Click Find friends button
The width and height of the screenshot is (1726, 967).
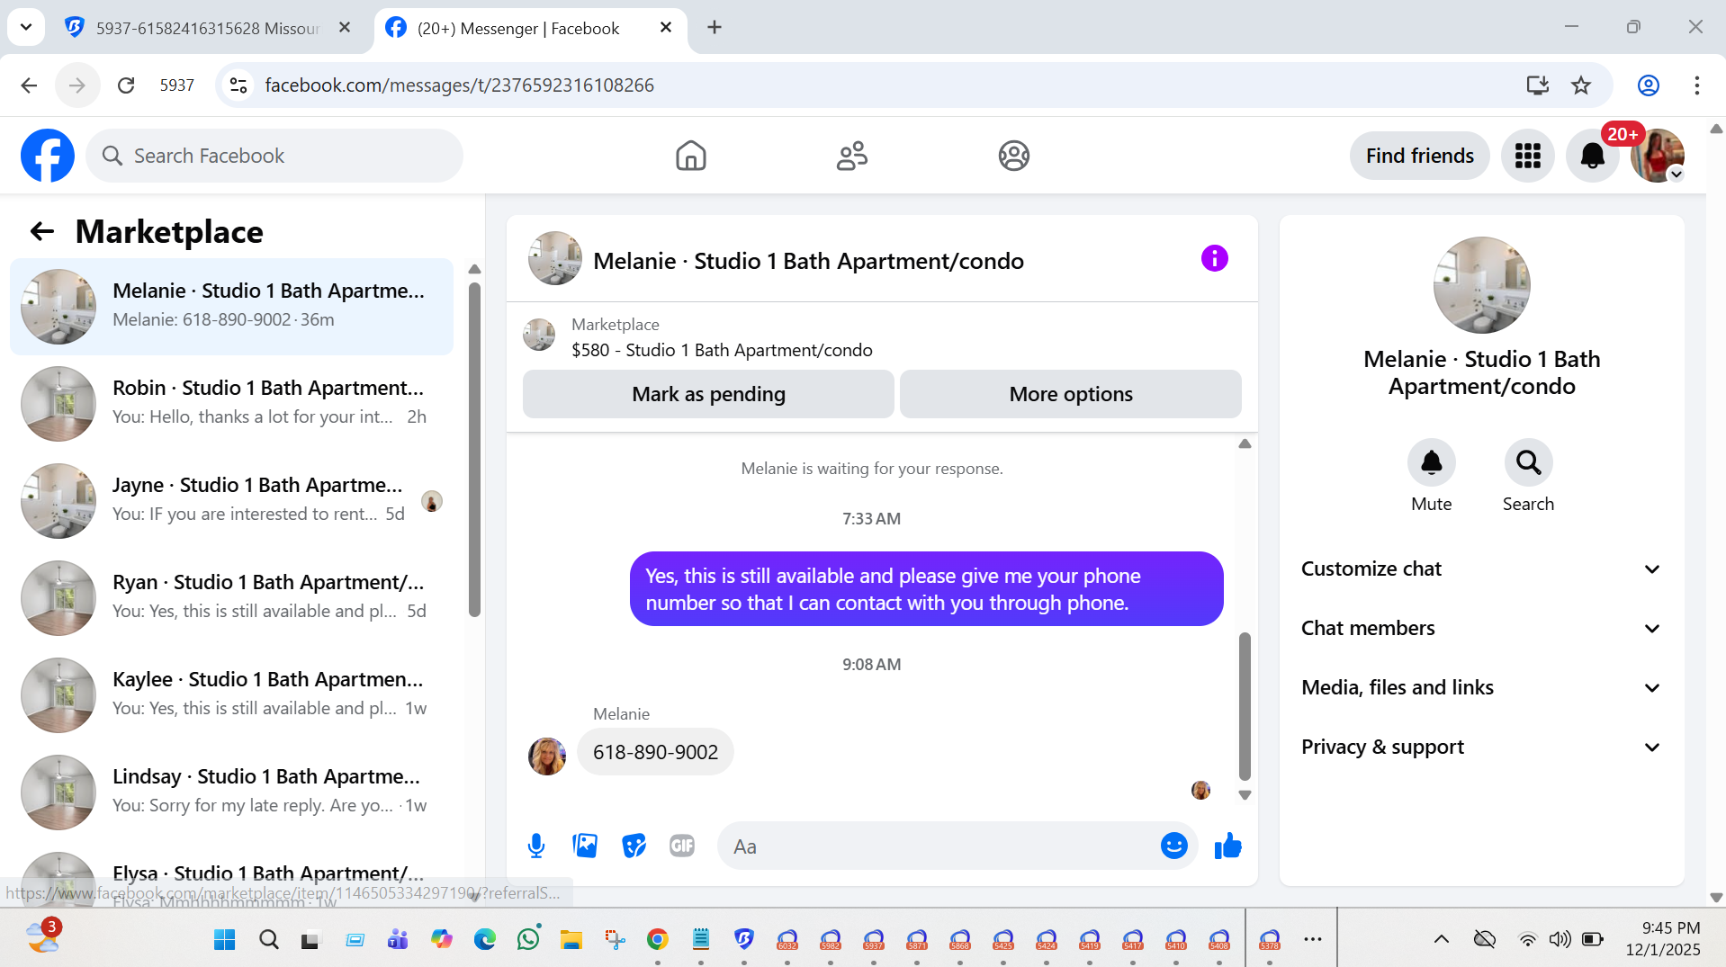tap(1419, 156)
